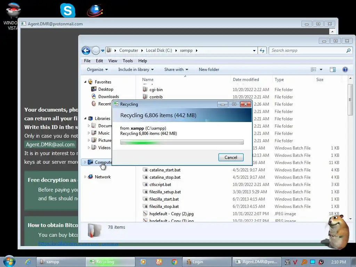Open the Share with dropdown
356x267 pixels.
point(176,70)
